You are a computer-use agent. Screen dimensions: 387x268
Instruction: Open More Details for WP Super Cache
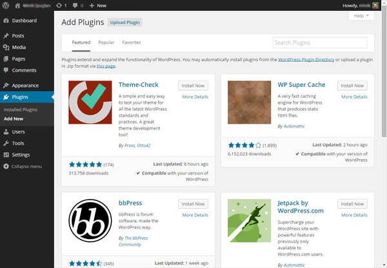point(354,97)
